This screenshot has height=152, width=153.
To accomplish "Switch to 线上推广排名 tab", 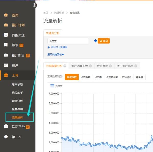I will click(x=125, y=66).
